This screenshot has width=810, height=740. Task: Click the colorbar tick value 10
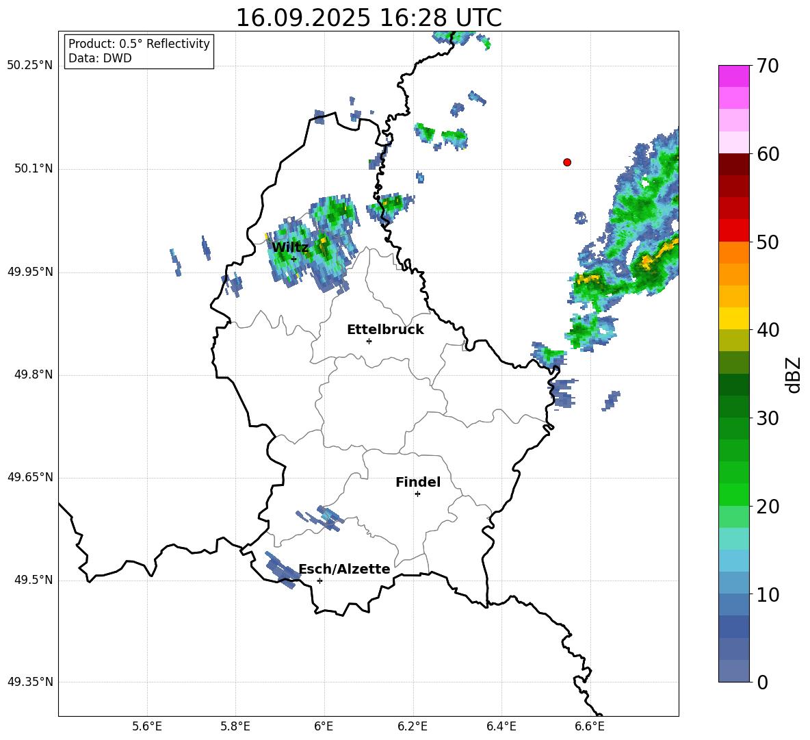click(768, 594)
